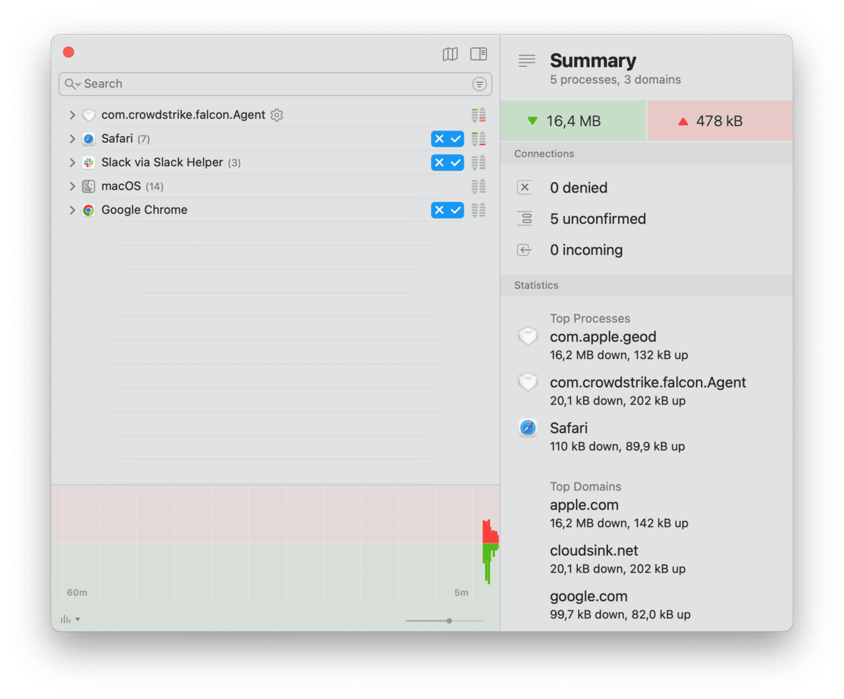Select Safari in Top Processes
The image size is (844, 699).
(x=568, y=428)
